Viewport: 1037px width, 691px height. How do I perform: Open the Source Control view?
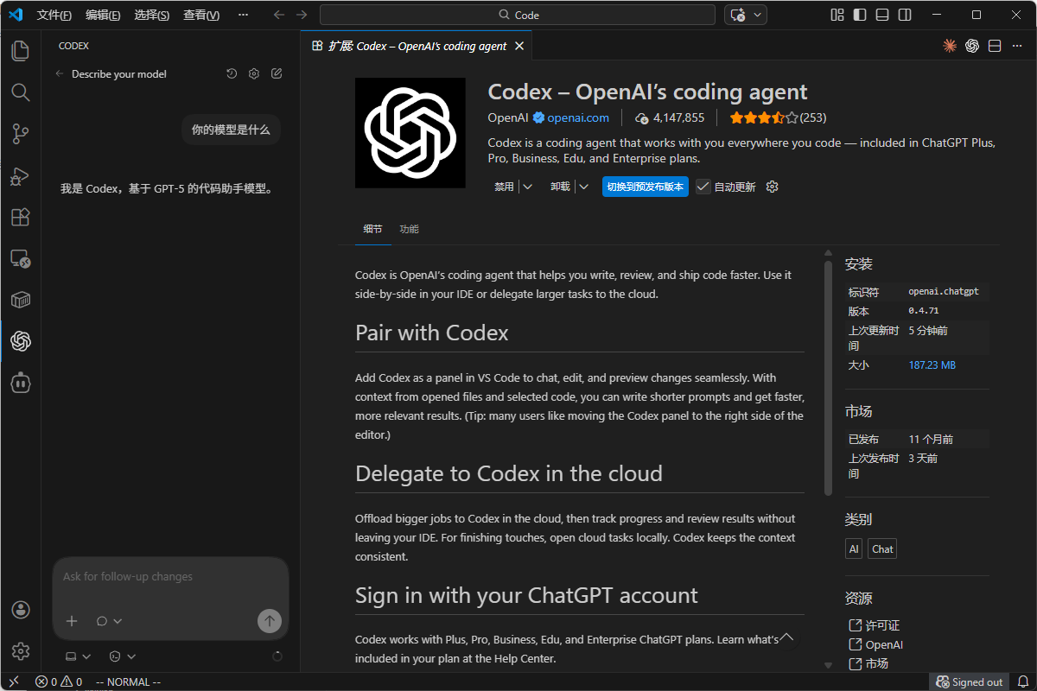pos(21,134)
